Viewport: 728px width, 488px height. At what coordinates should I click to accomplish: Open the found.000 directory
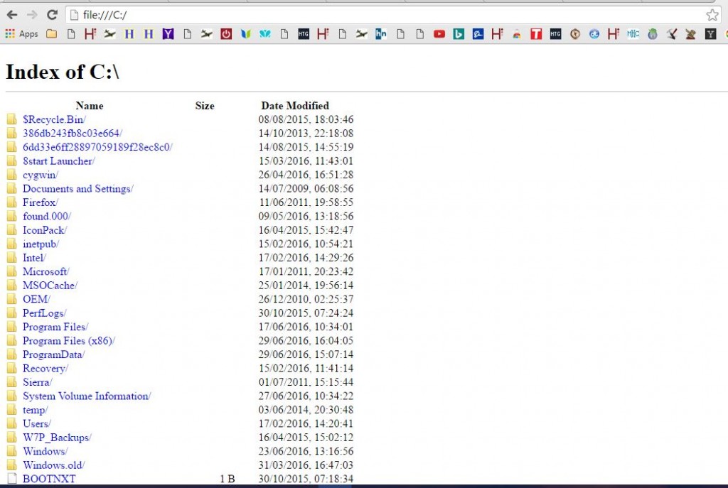(x=47, y=216)
